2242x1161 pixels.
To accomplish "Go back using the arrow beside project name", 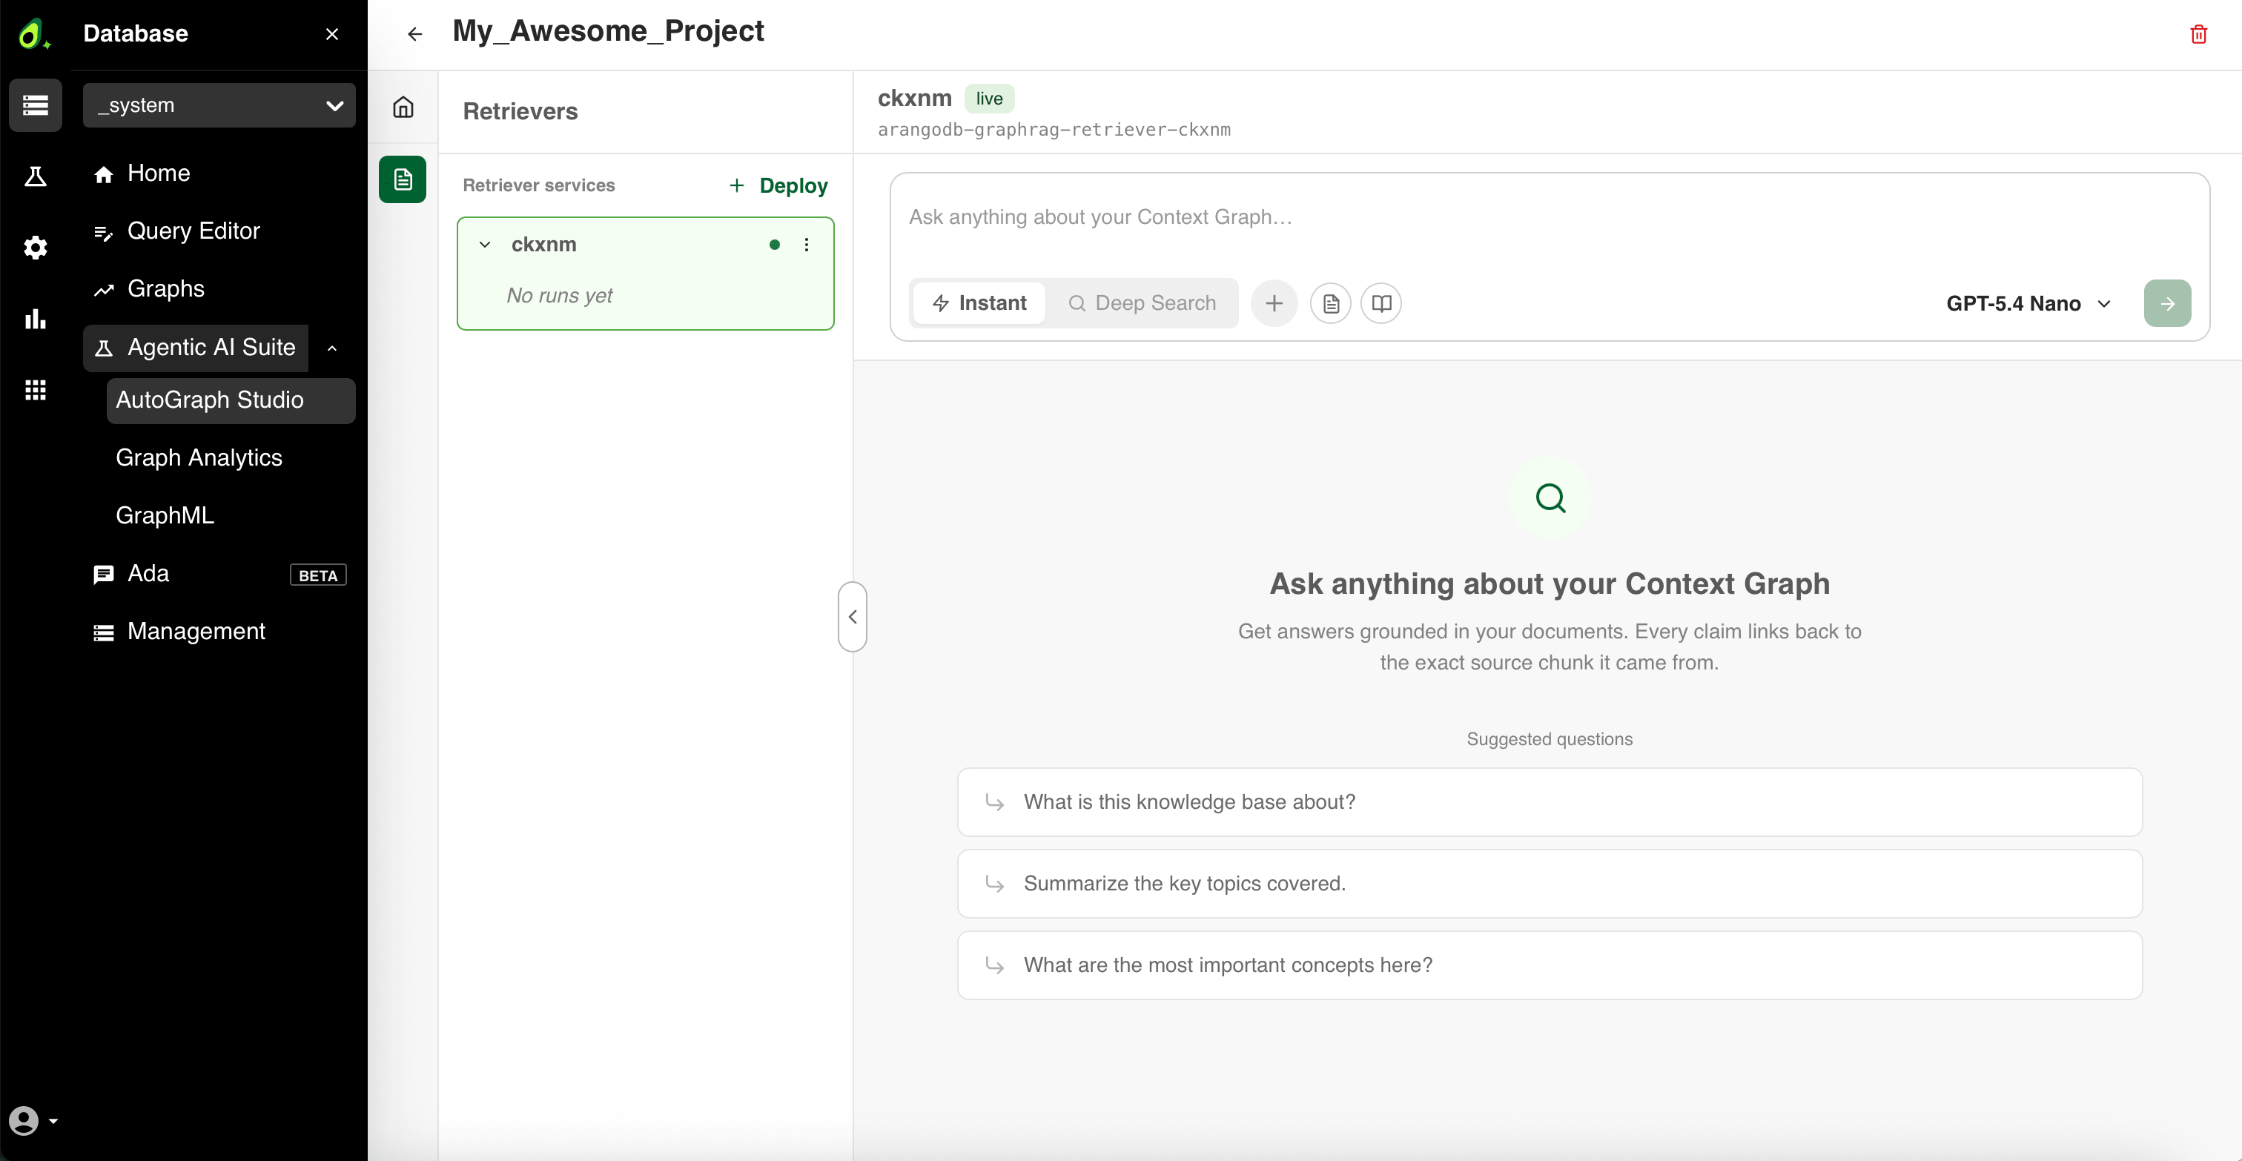I will [415, 34].
